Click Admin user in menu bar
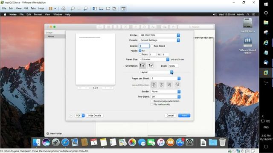273x153 pixels. coord(241,14)
